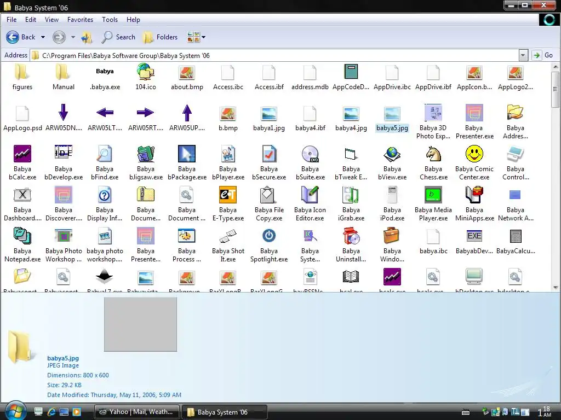The height and width of the screenshot is (420, 561).
Task: Open Babya Media Player.exe green icon
Action: tap(433, 195)
